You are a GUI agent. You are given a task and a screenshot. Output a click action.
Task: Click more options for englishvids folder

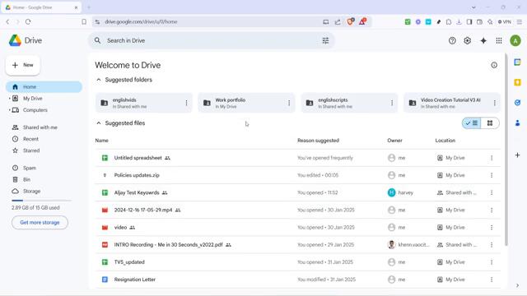(186, 103)
